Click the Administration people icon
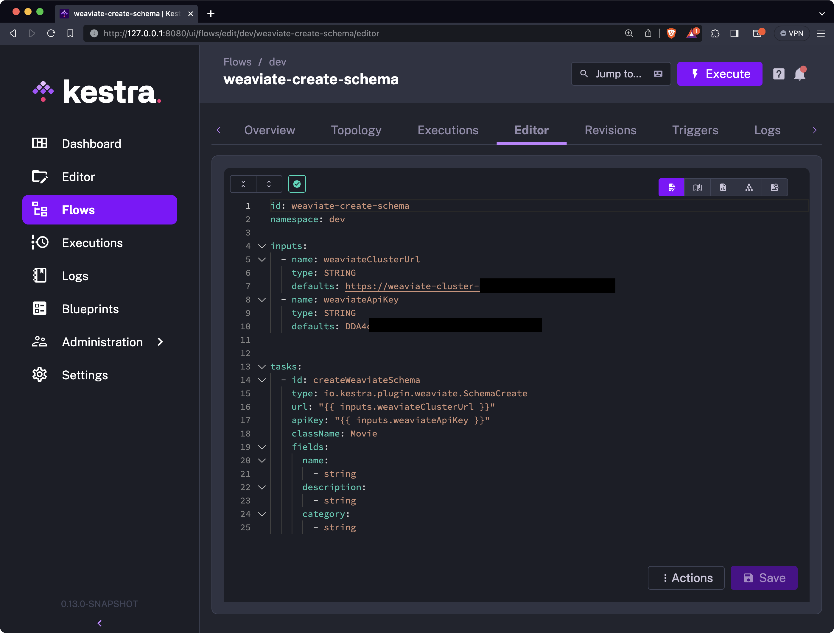Image resolution: width=834 pixels, height=633 pixels. (x=40, y=342)
